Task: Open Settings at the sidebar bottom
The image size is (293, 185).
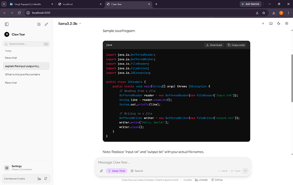Action: pos(26,168)
